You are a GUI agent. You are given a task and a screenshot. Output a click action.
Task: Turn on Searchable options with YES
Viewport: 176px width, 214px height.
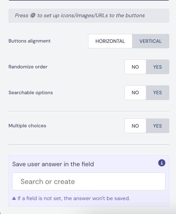click(157, 93)
